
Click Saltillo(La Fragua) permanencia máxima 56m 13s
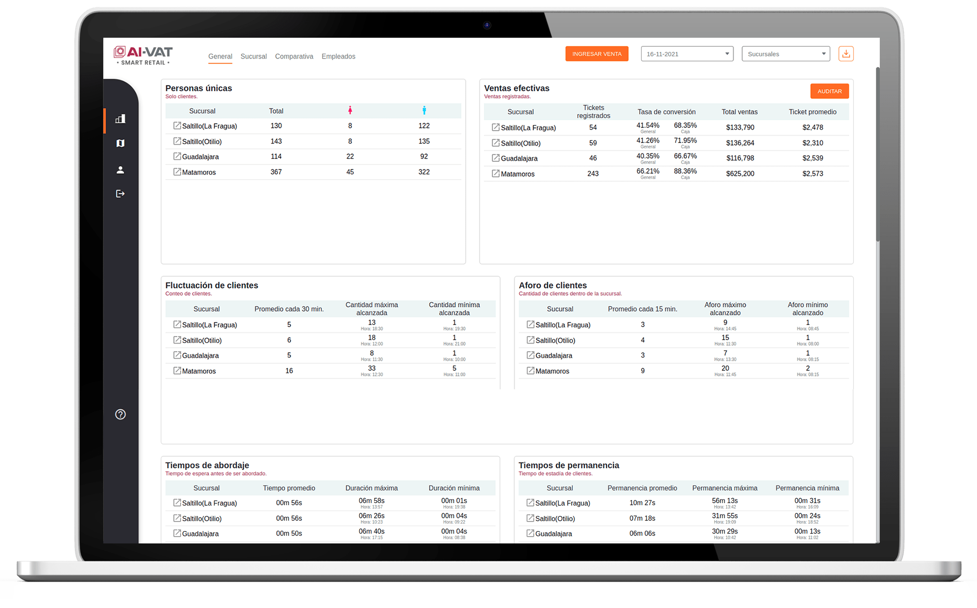[x=725, y=501]
